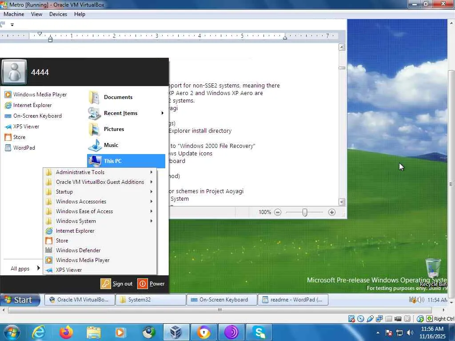This screenshot has width=455, height=341.
Task: Open the View menu
Action: [36, 14]
